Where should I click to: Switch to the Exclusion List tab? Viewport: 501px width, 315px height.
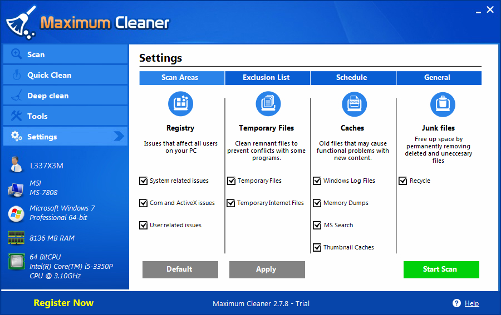pyautogui.click(x=267, y=78)
